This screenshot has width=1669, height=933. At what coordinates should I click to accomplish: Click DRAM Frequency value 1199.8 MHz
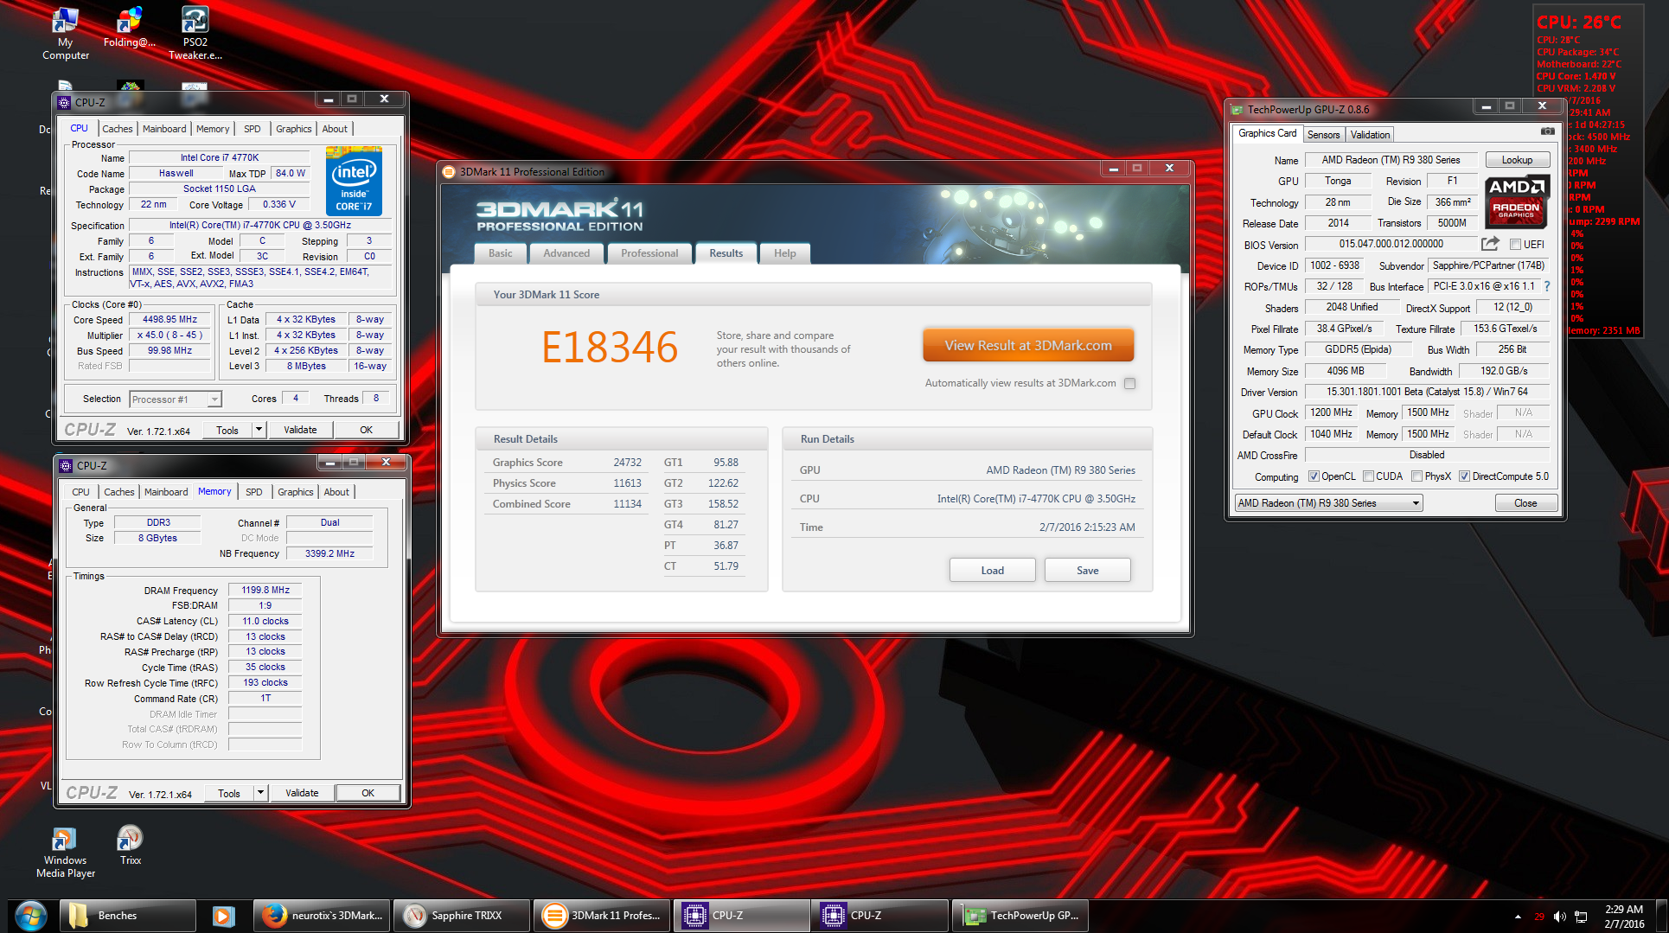[265, 590]
